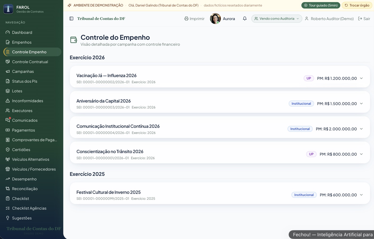Click the wallet icon beside Controle do Empenho
Viewport: 374px width, 239px height.
click(74, 40)
